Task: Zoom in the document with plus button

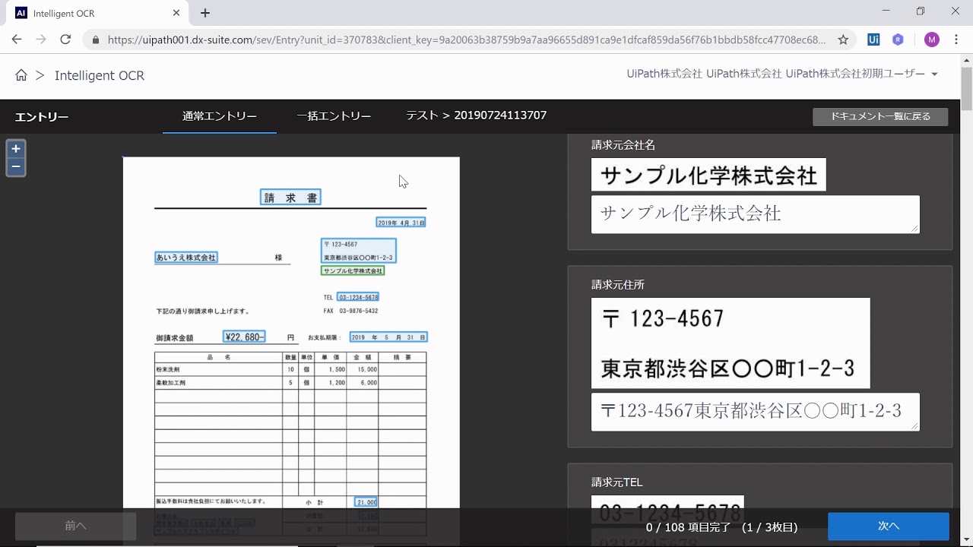Action: (16, 149)
